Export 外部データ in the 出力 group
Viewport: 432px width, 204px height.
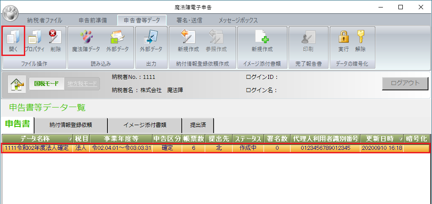coord(151,41)
